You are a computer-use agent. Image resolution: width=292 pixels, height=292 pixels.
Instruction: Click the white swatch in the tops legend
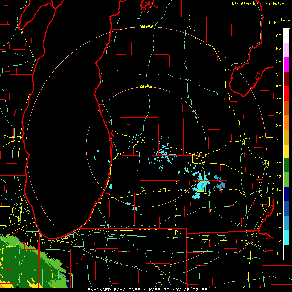coord(286,36)
